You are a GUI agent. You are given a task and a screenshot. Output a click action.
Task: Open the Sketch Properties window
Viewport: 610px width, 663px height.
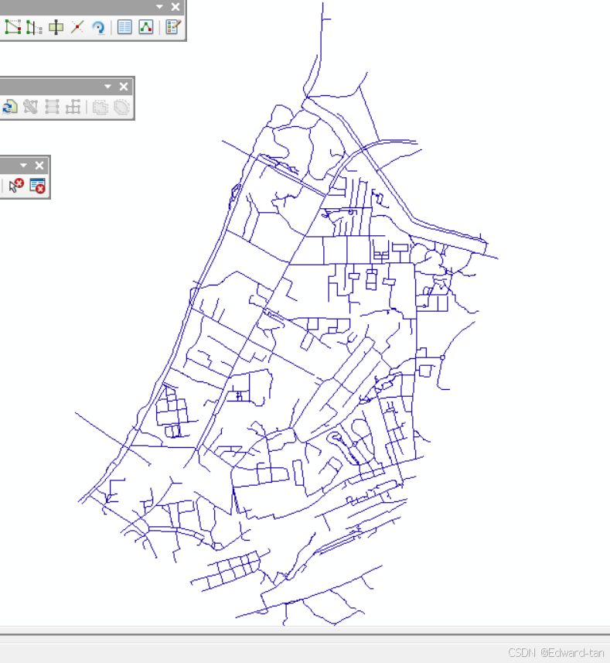[x=146, y=27]
